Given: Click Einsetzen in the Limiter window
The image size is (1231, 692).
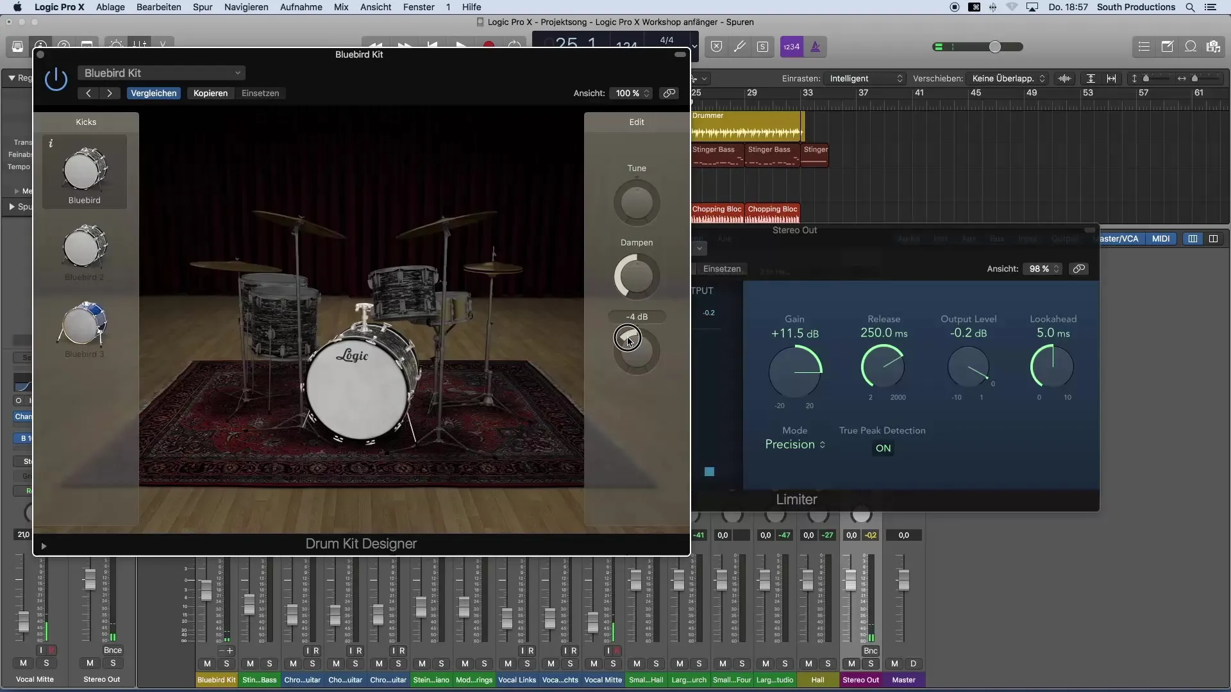Looking at the screenshot, I should [x=722, y=269].
